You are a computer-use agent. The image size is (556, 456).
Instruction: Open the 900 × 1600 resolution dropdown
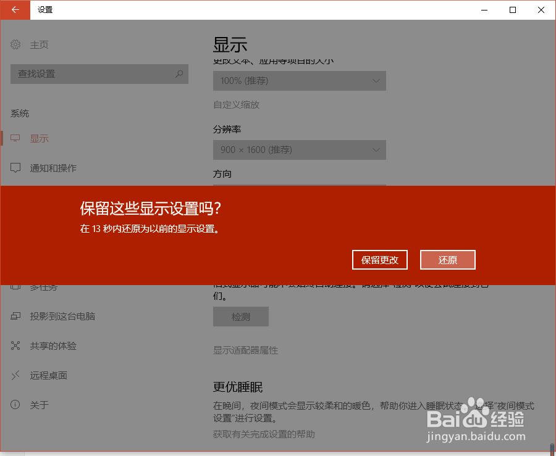300,149
